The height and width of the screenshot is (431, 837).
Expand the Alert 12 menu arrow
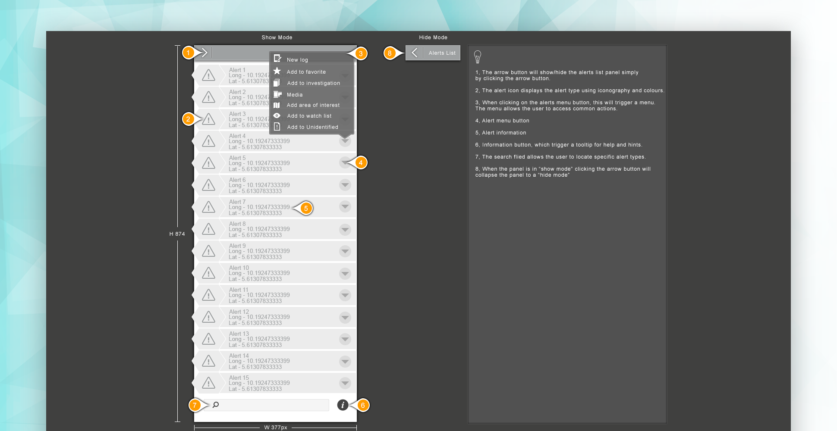pyautogui.click(x=345, y=318)
